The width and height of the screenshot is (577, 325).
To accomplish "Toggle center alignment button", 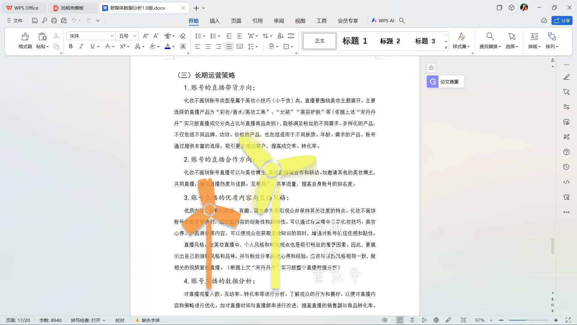I will pos(208,46).
